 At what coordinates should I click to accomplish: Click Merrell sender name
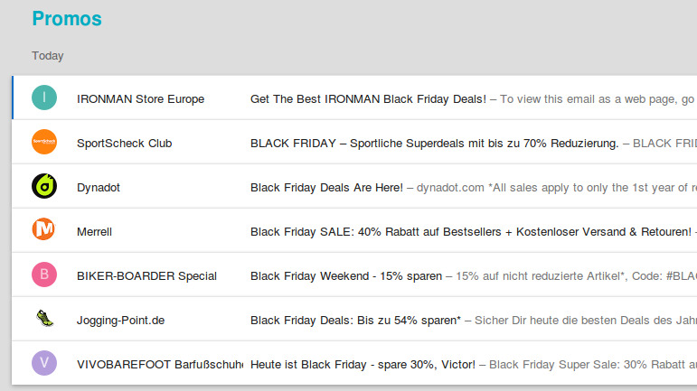[94, 231]
